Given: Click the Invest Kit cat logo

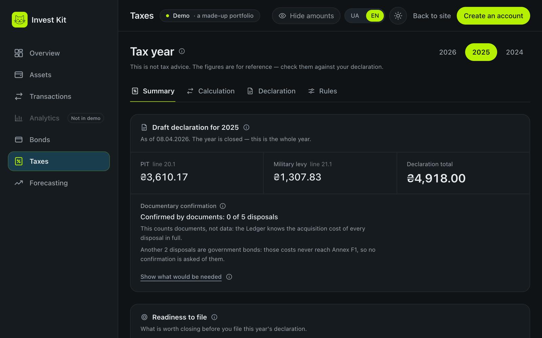Looking at the screenshot, I should [x=20, y=20].
